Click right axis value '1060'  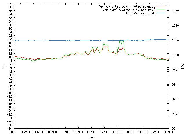[175, 11]
